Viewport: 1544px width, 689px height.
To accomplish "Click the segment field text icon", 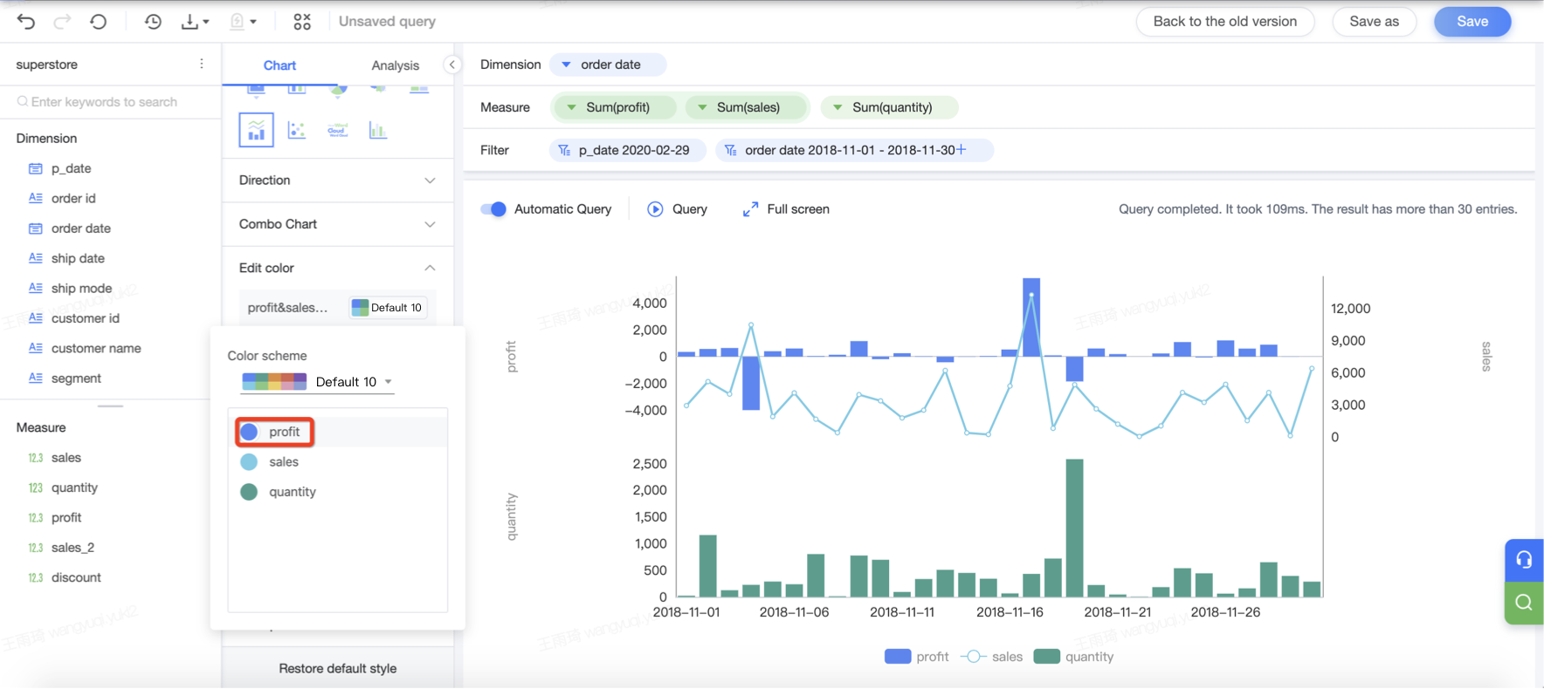I will tap(36, 378).
